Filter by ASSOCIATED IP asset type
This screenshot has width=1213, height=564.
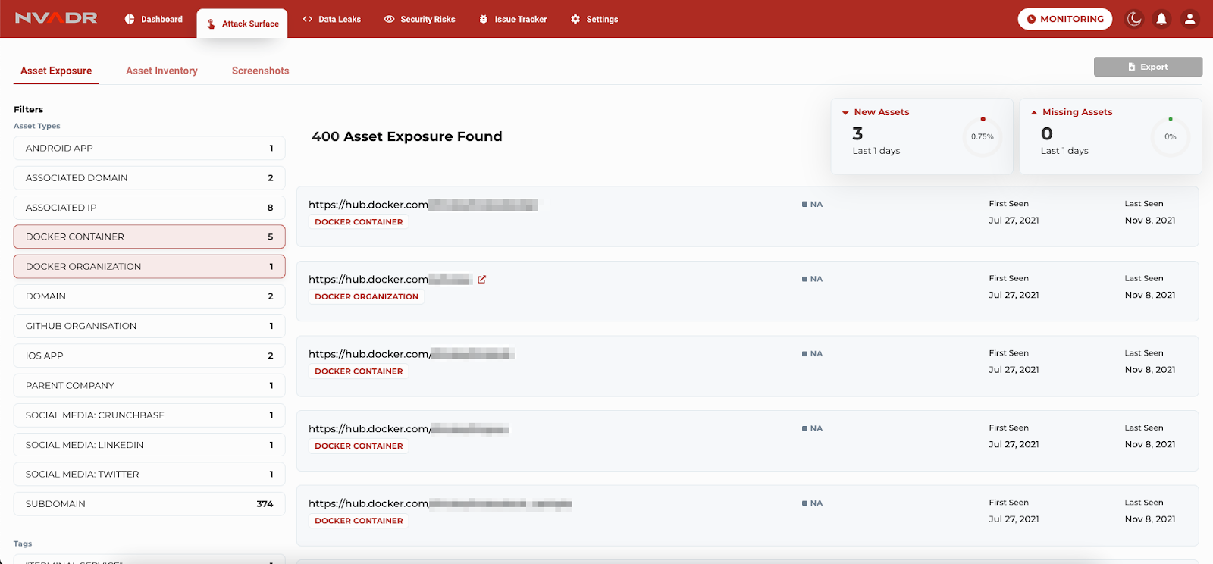click(x=149, y=207)
